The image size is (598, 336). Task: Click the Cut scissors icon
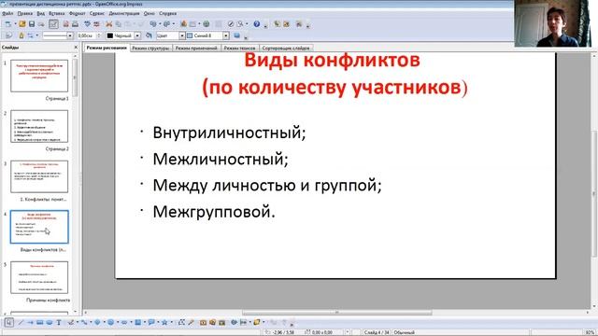pyautogui.click(x=108, y=24)
